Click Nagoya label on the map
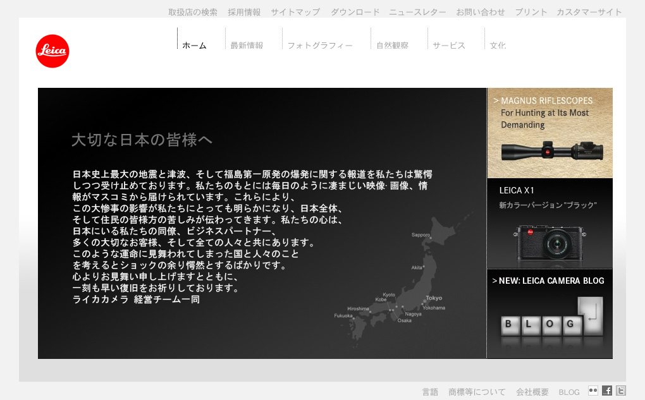Image resolution: width=645 pixels, height=400 pixels. tap(414, 314)
